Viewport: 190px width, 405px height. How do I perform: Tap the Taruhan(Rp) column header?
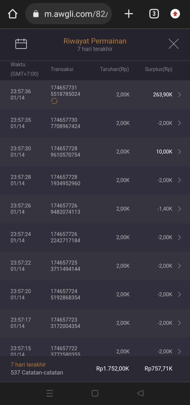114,69
